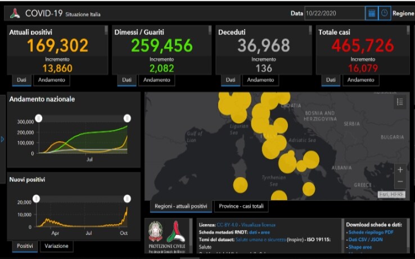Click the Italian Republic emblem logo

tap(155, 232)
